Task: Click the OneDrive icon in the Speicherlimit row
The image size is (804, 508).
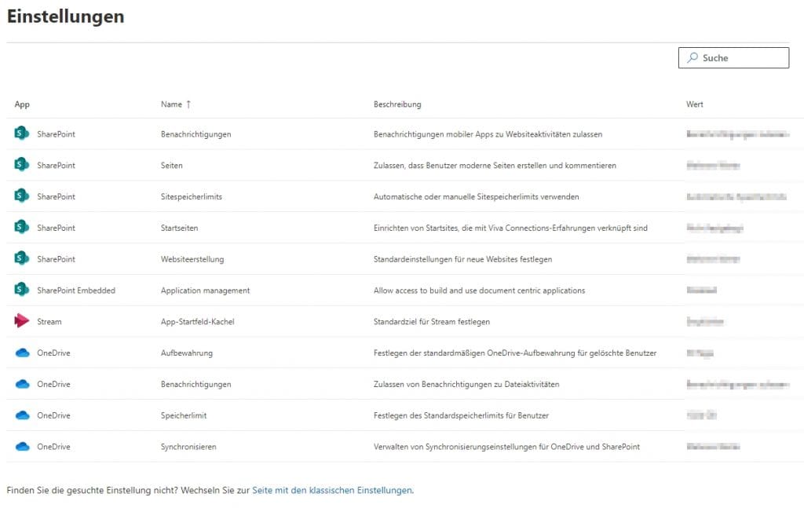Action: coord(23,415)
